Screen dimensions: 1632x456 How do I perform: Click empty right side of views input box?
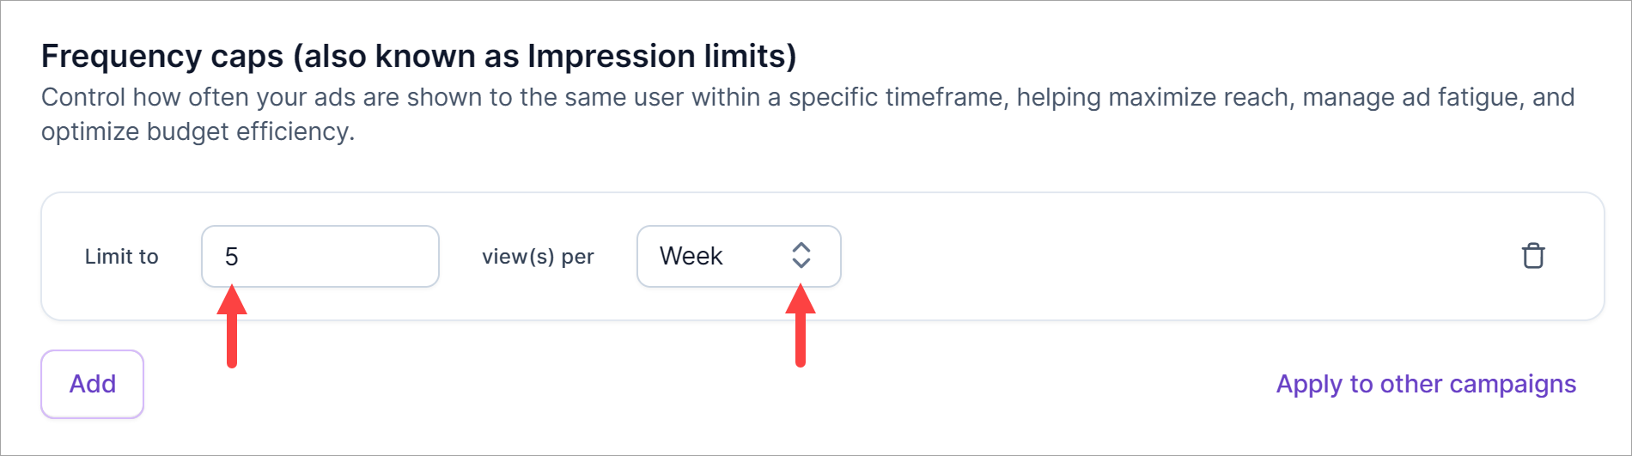click(378, 256)
